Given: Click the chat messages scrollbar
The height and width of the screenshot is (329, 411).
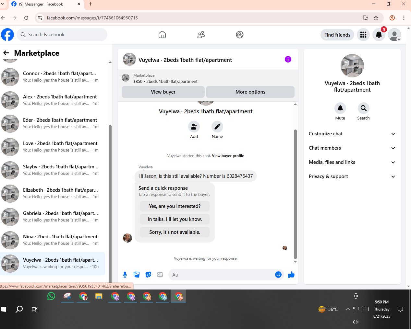Looking at the screenshot, I should (295, 194).
